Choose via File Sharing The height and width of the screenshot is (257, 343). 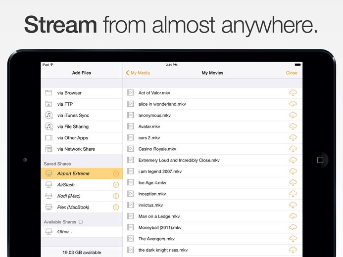[82, 127]
